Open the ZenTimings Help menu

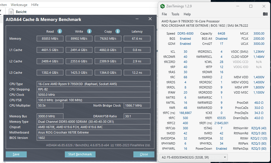[187, 14]
